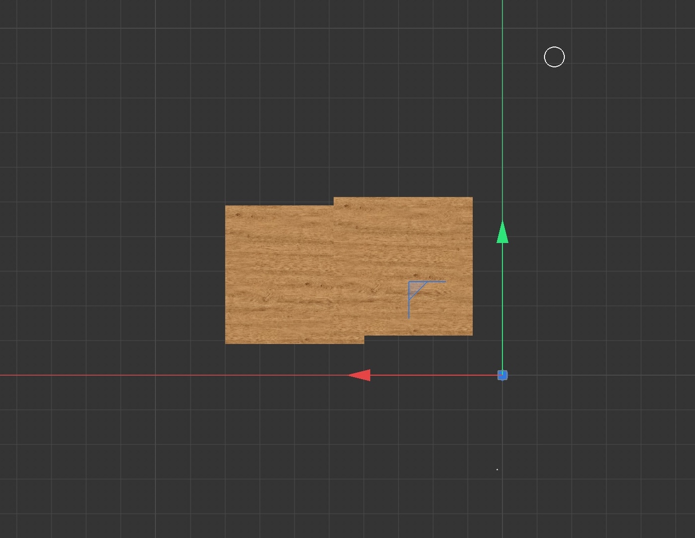The width and height of the screenshot is (695, 538).
Task: Click the red X-axis gizmo arrow
Action: pyautogui.click(x=359, y=375)
